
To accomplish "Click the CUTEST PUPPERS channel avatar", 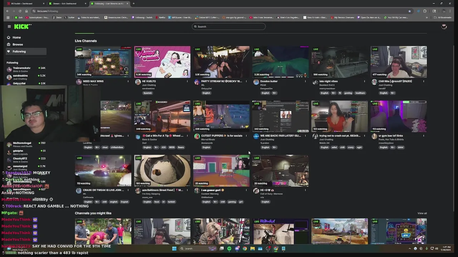I will (197, 136).
